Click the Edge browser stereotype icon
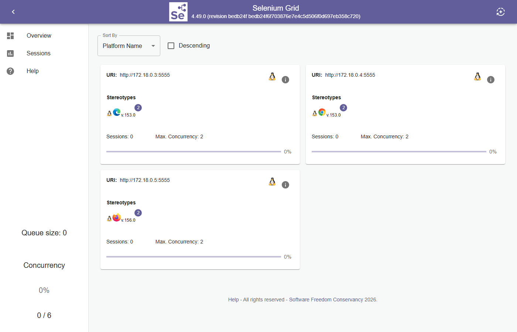Image resolution: width=517 pixels, height=332 pixels. tap(117, 112)
